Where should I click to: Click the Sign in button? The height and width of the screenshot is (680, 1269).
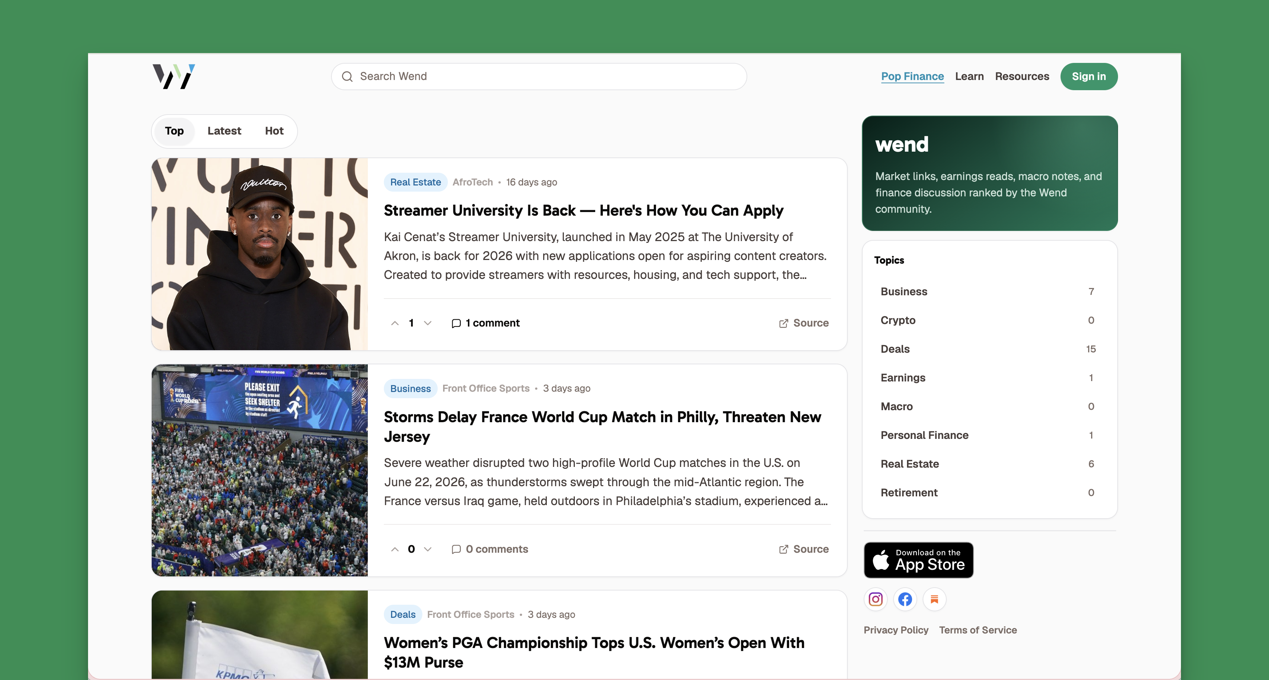1089,76
